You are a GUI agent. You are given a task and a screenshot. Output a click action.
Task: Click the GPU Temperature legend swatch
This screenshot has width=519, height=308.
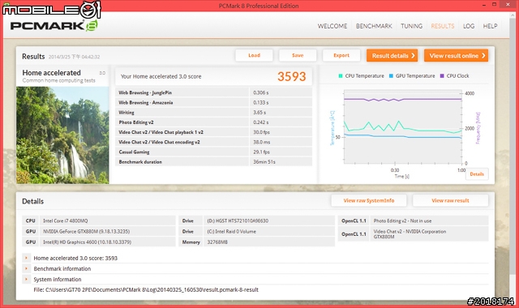point(391,75)
